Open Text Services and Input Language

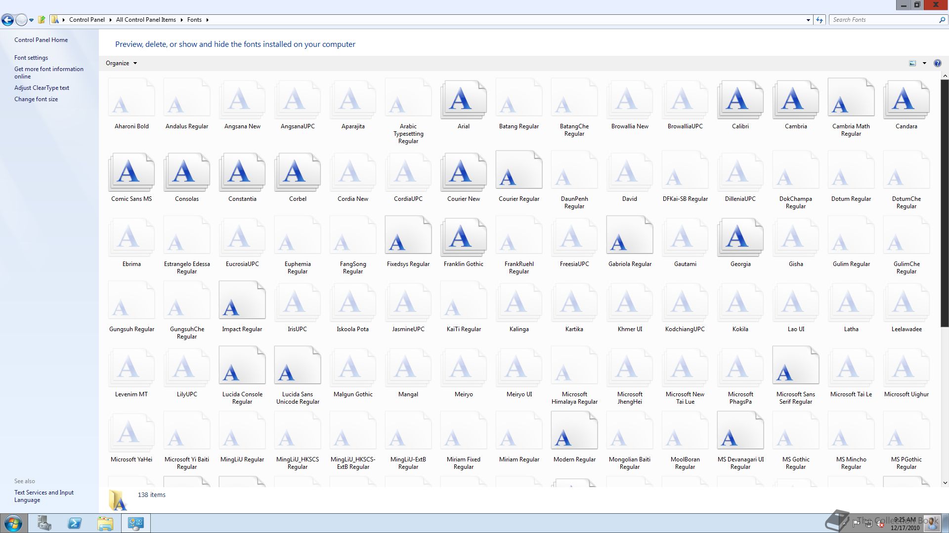[x=44, y=496]
